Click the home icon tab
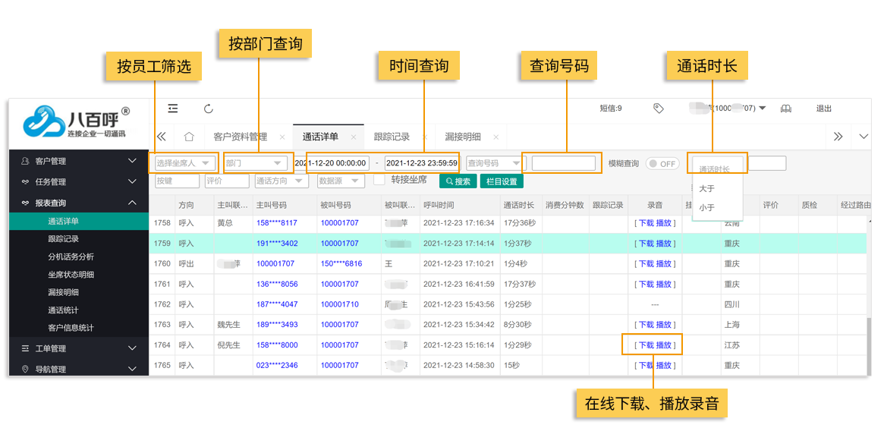This screenshot has height=425, width=884. 189,137
